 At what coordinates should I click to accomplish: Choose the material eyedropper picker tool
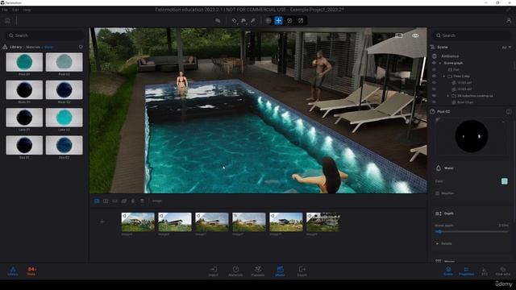(252, 21)
